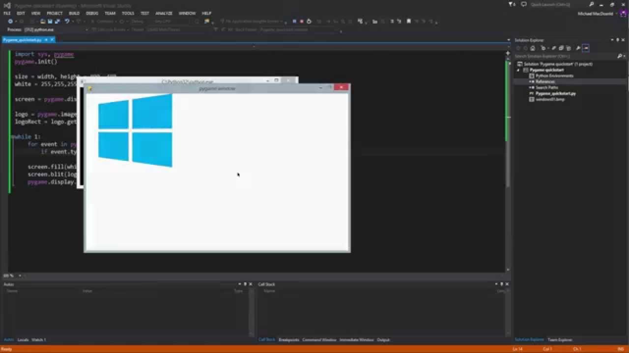Open the ANALYZE menu
Screen dimensions: 629x353
(x=164, y=13)
